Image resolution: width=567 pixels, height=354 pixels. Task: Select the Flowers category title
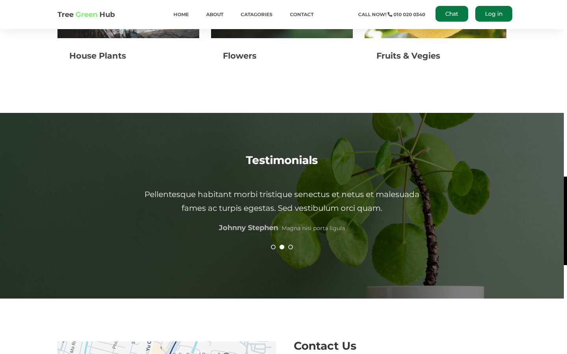point(239,56)
